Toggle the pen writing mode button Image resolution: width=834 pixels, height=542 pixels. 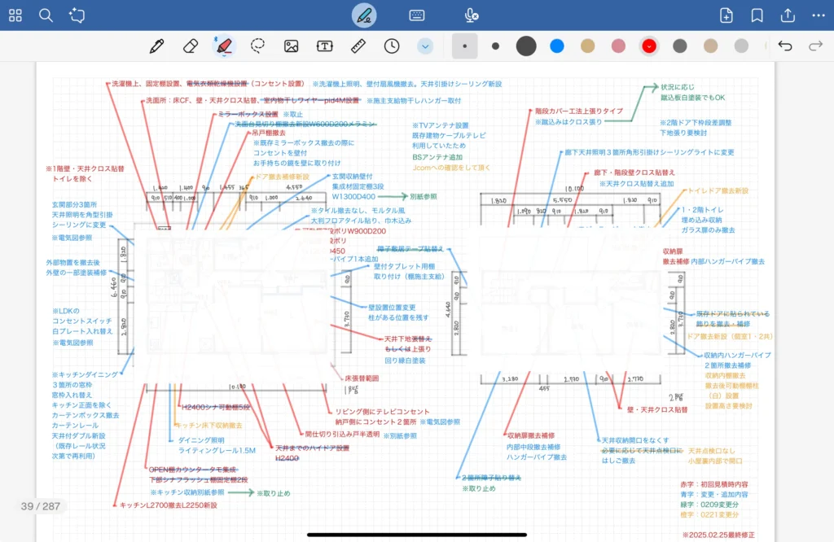364,15
